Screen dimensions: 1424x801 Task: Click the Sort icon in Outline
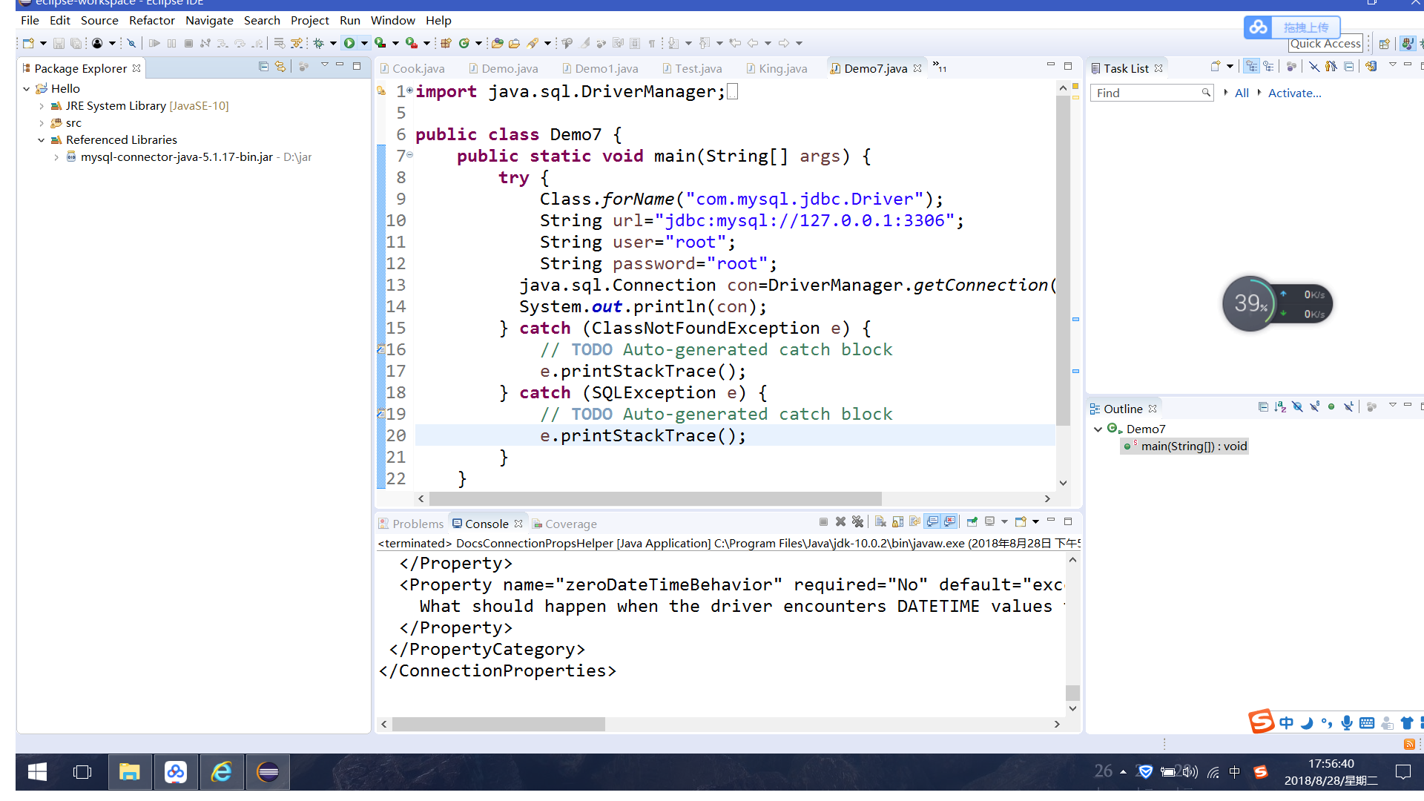pos(1280,406)
